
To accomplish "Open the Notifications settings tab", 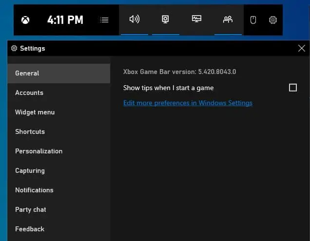I will click(x=58, y=190).
